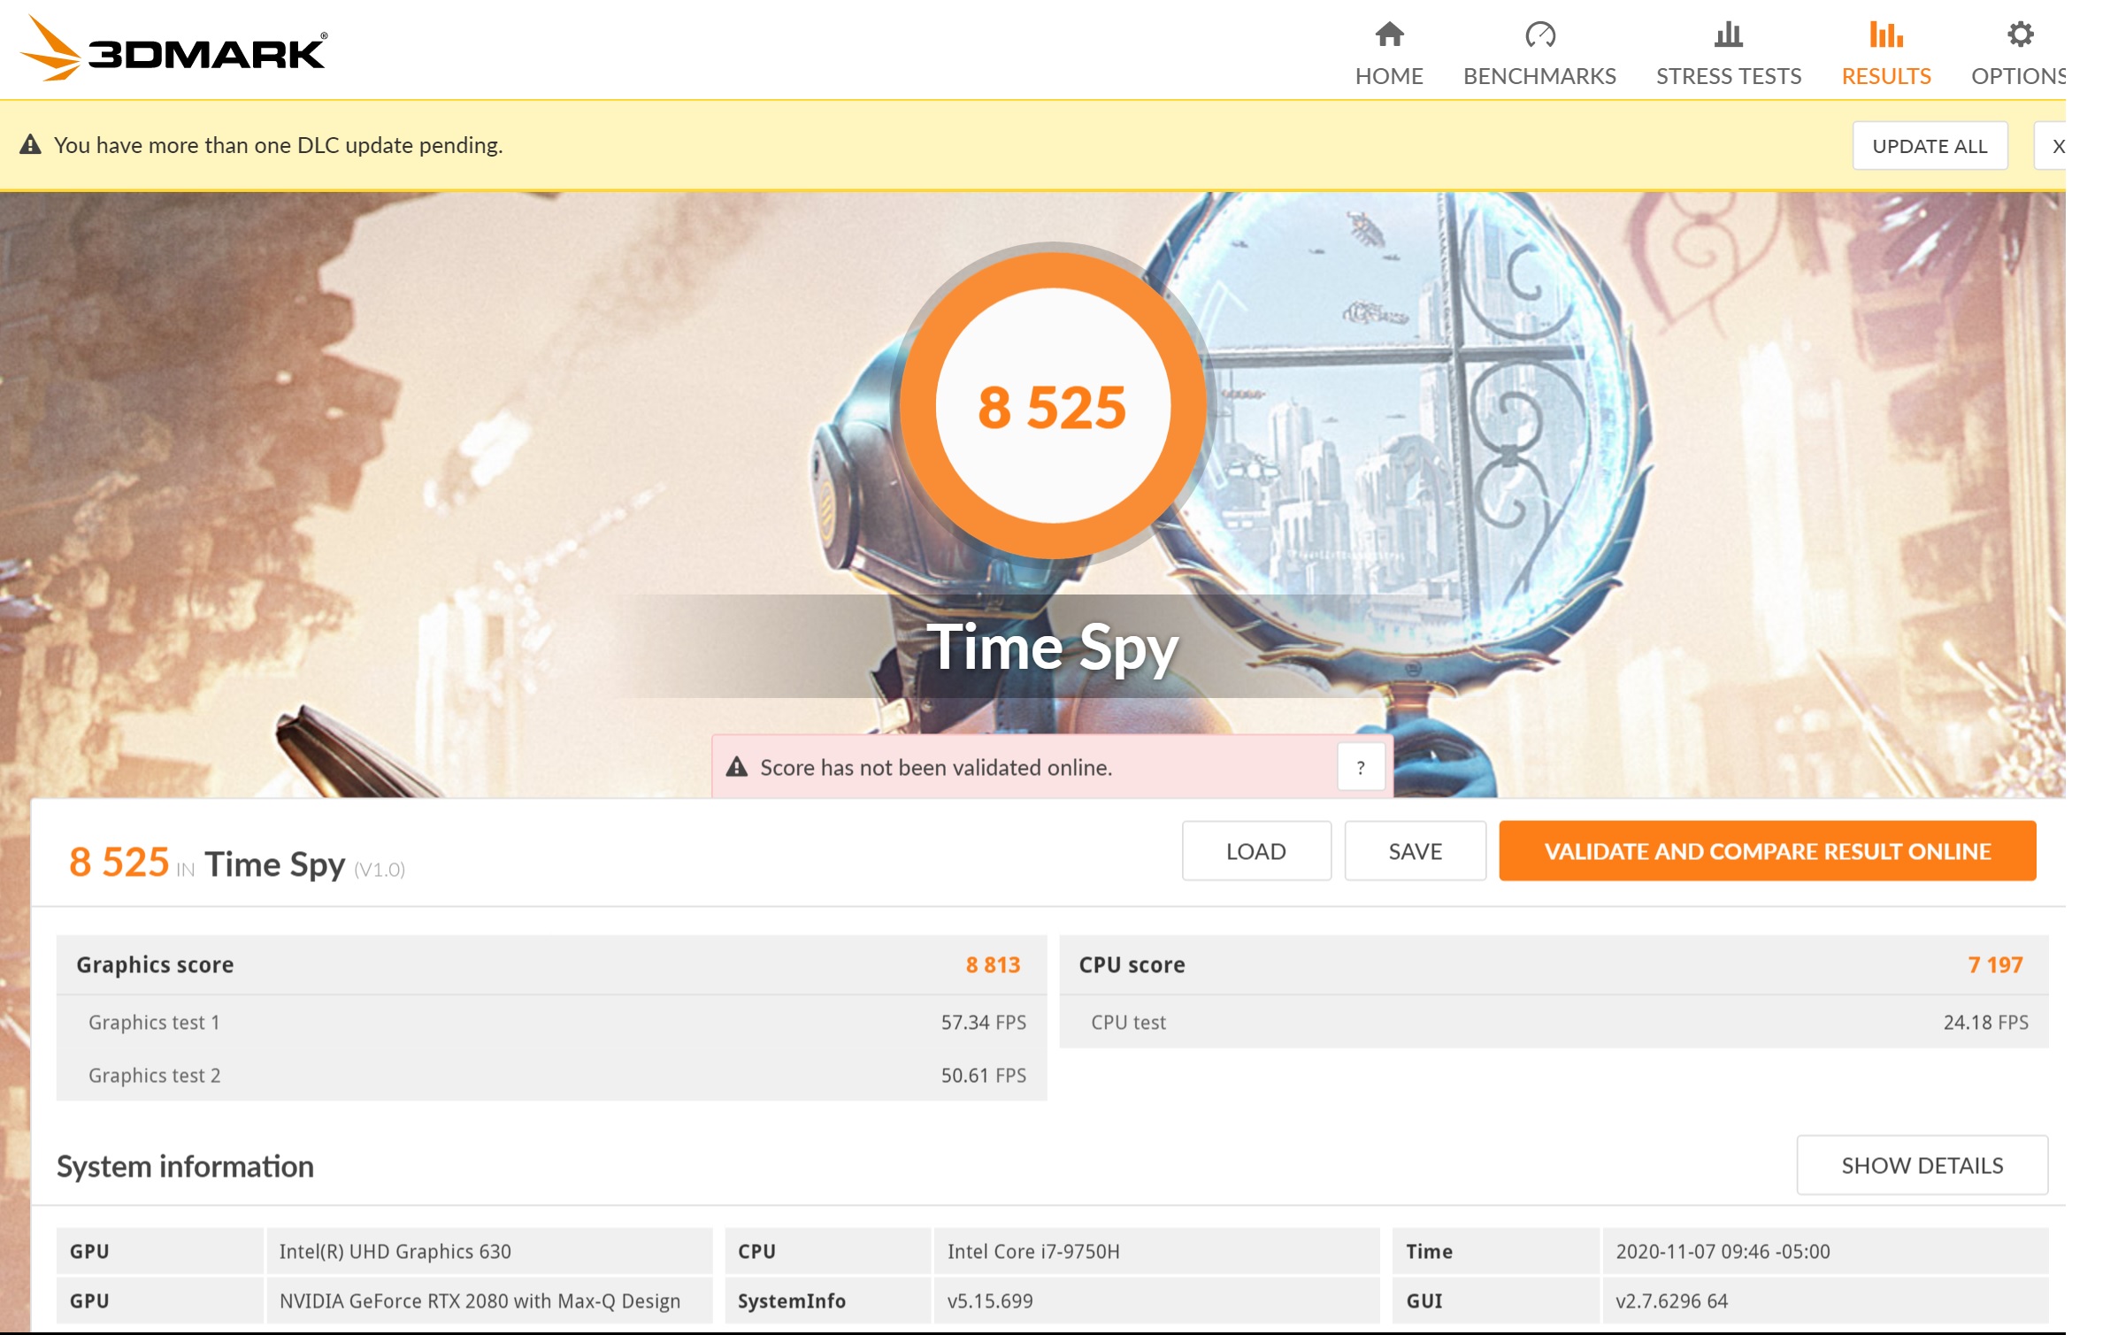Click the SystemInfo version v5.15.699
This screenshot has height=1335, width=2118.
point(1156,1300)
